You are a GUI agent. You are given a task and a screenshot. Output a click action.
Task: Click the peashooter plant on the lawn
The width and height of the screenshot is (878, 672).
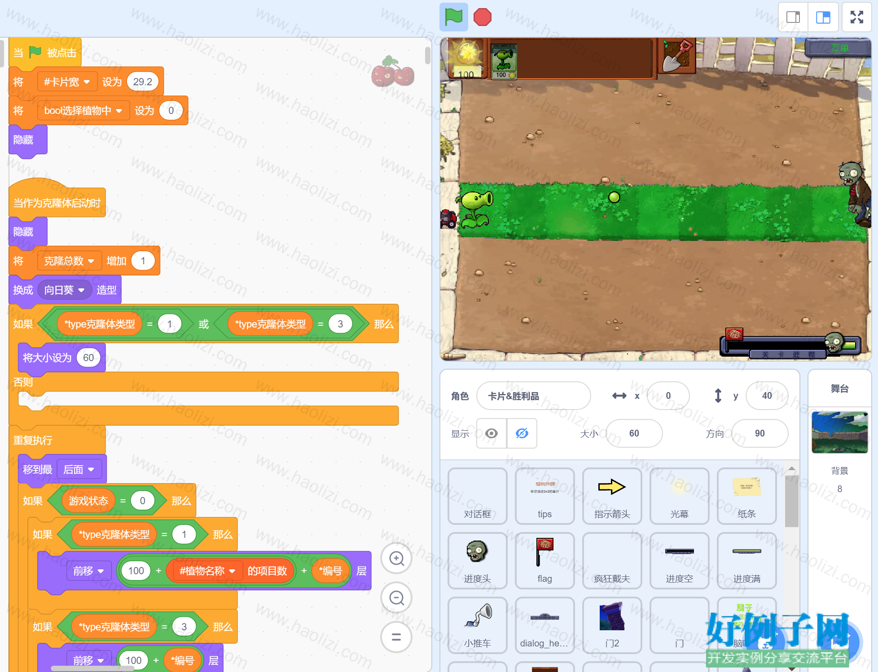475,209
